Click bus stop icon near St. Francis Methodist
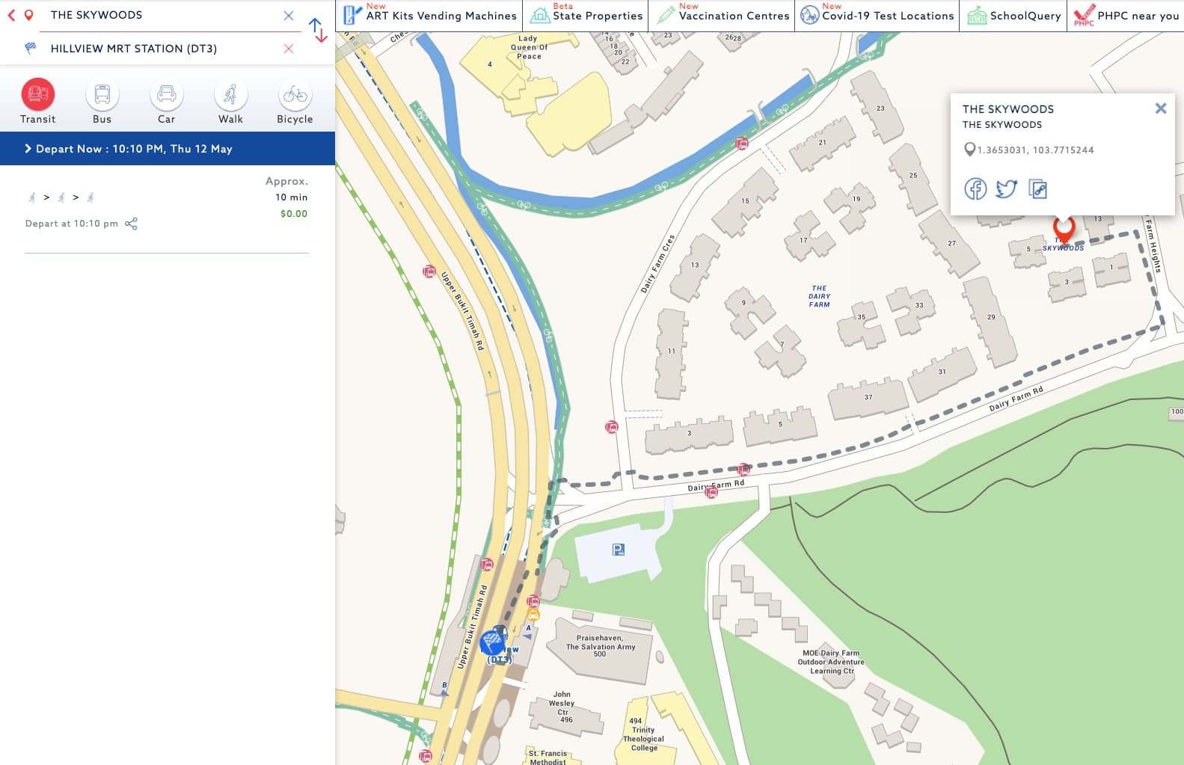This screenshot has width=1184, height=765. tap(426, 756)
